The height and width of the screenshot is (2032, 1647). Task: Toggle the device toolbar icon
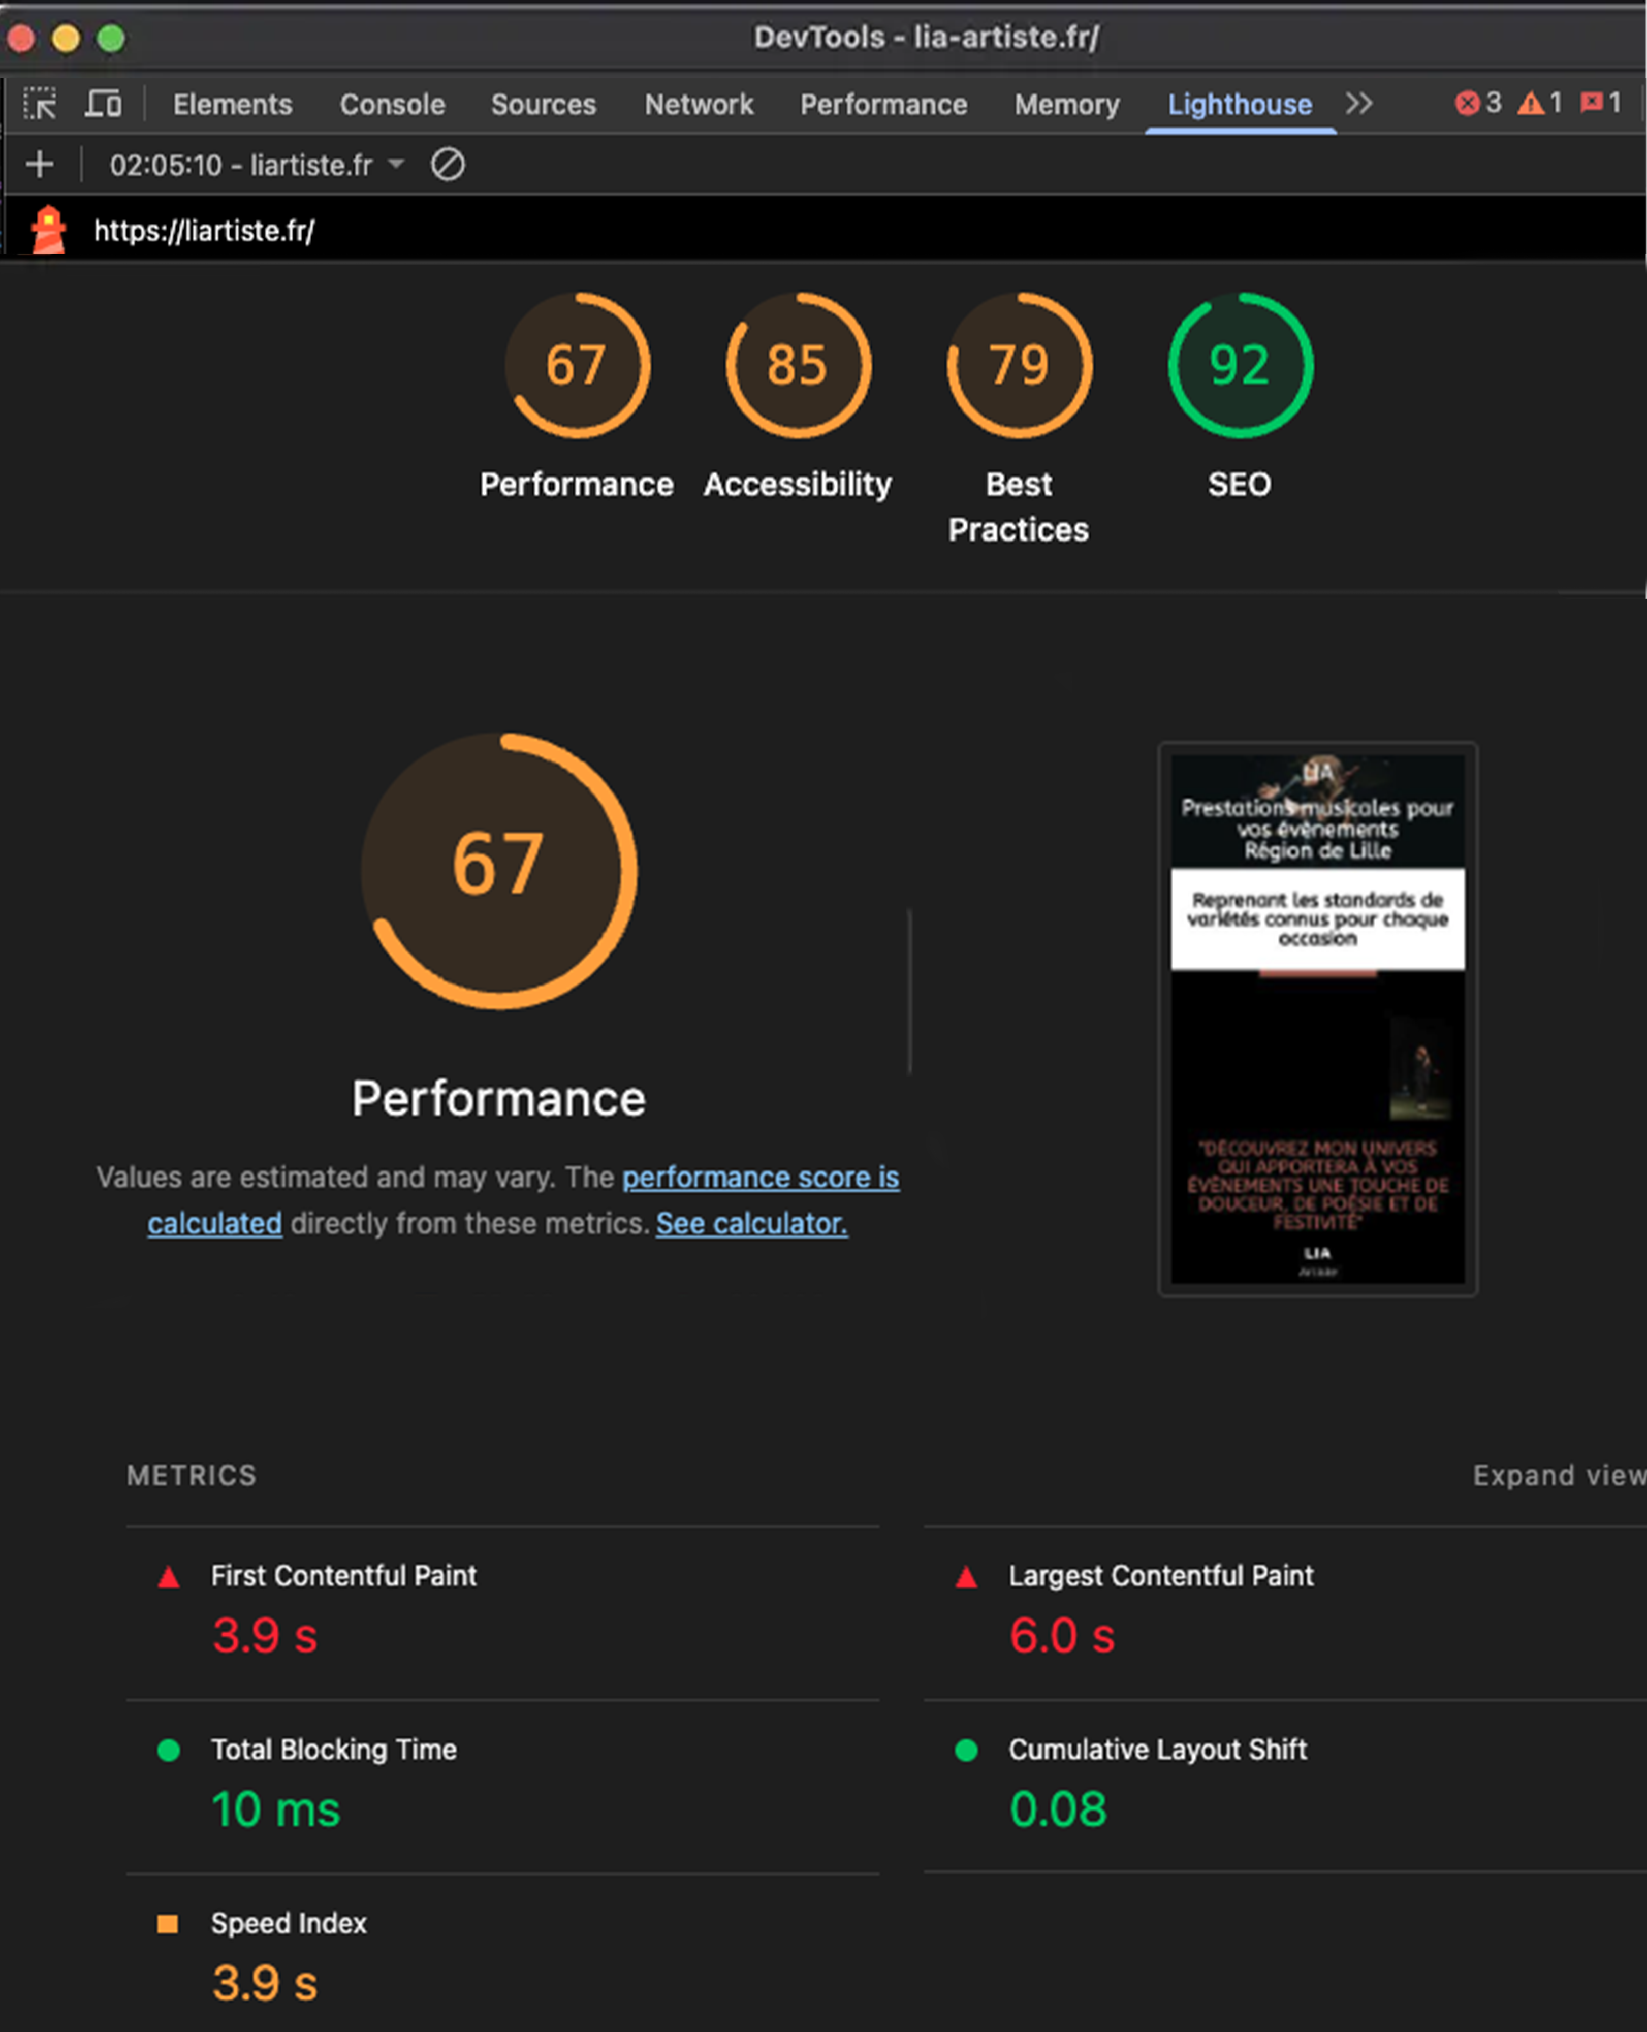click(103, 104)
